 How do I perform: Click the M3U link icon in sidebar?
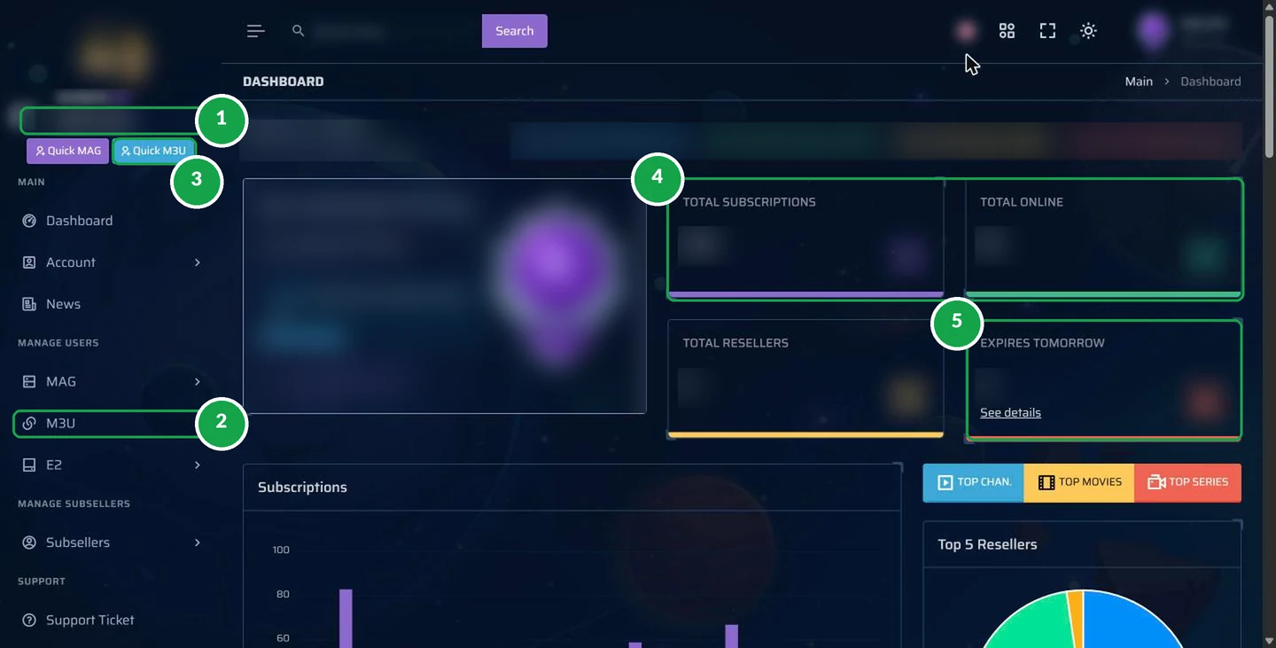(29, 424)
